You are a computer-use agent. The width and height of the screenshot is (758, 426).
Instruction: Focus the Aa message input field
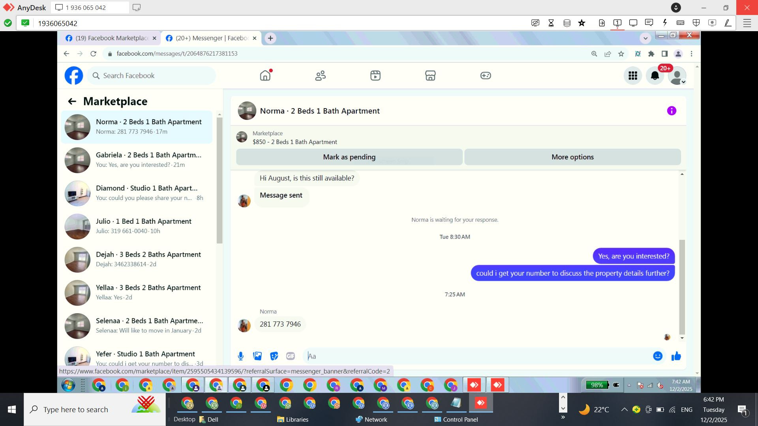474,356
